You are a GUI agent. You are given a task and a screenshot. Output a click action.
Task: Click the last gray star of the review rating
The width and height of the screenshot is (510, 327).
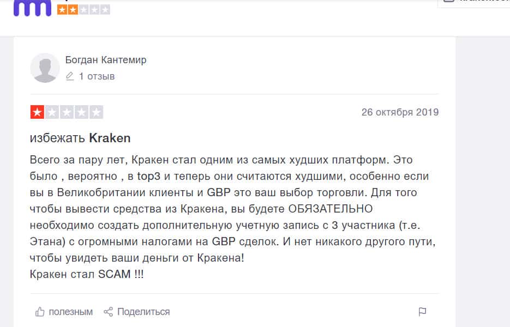click(x=97, y=113)
